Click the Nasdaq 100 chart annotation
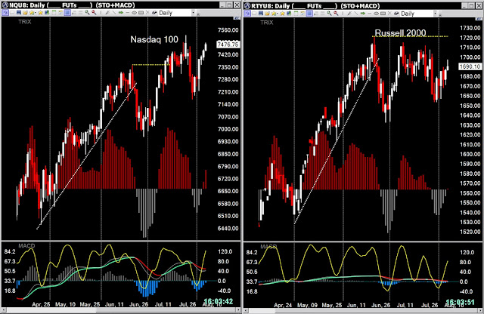 154,39
